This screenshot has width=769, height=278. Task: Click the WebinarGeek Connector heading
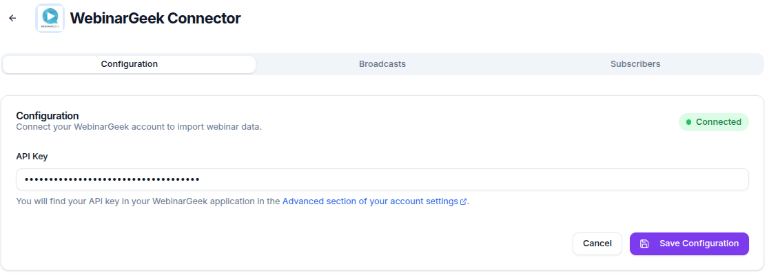156,19
